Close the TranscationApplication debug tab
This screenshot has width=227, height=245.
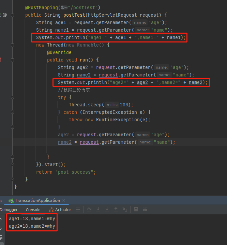[x=64, y=200]
